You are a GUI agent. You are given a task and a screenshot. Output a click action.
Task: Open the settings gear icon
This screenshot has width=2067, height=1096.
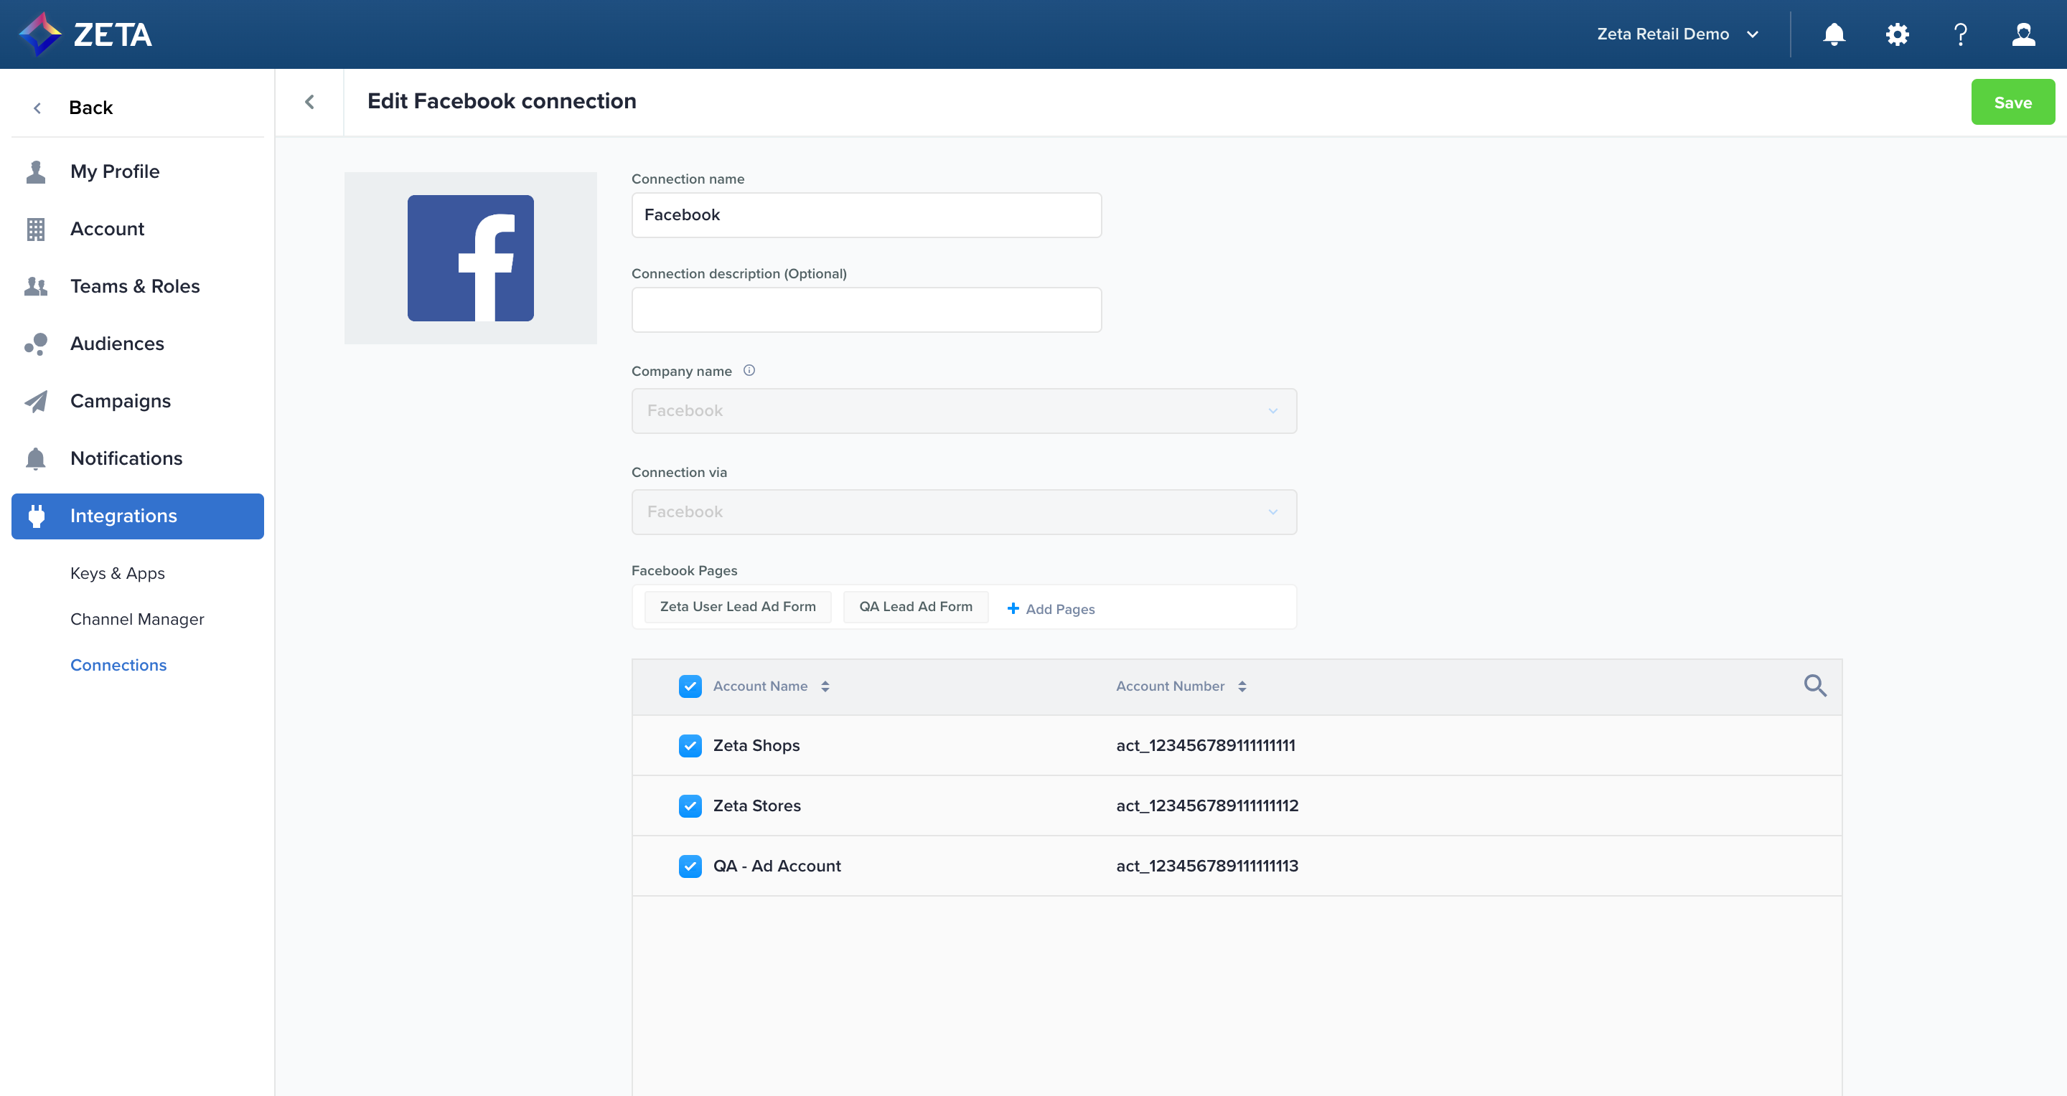pos(1897,34)
